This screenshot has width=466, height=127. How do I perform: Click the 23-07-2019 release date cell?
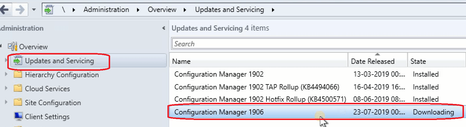[379, 112]
